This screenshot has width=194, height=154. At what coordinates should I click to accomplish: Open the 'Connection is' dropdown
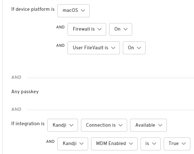(x=104, y=125)
